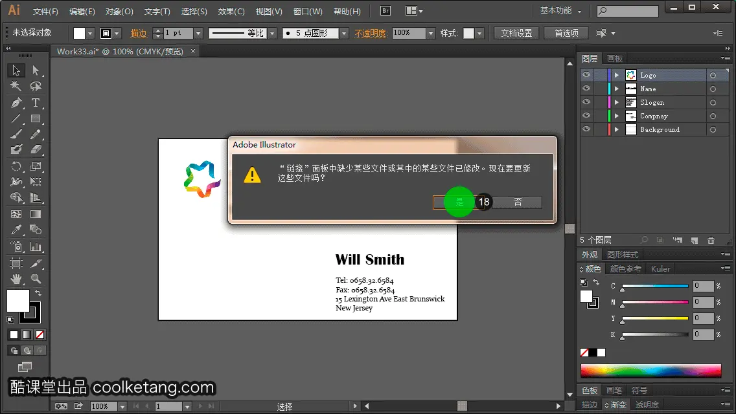736x414 pixels.
Task: Toggle visibility of Compnay layer
Action: [586, 116]
